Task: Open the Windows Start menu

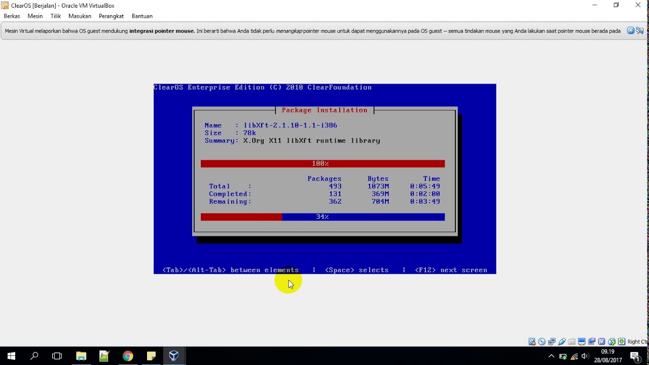Action: 11,356
